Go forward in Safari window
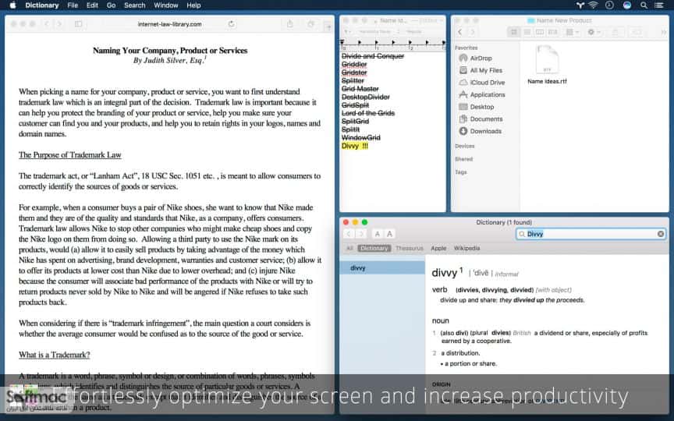The width and height of the screenshot is (674, 421). (59, 24)
